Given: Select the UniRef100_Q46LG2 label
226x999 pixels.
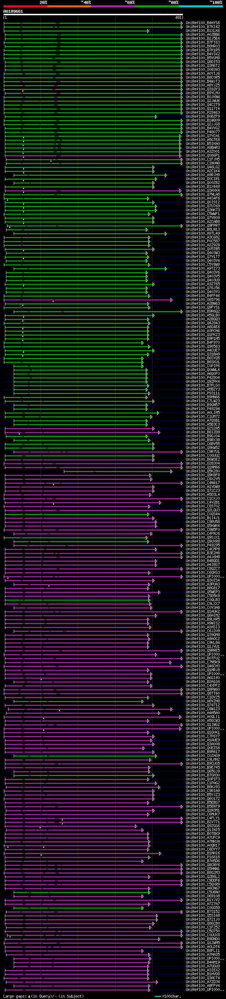Looking at the screenshot, I should pyautogui.click(x=203, y=167).
